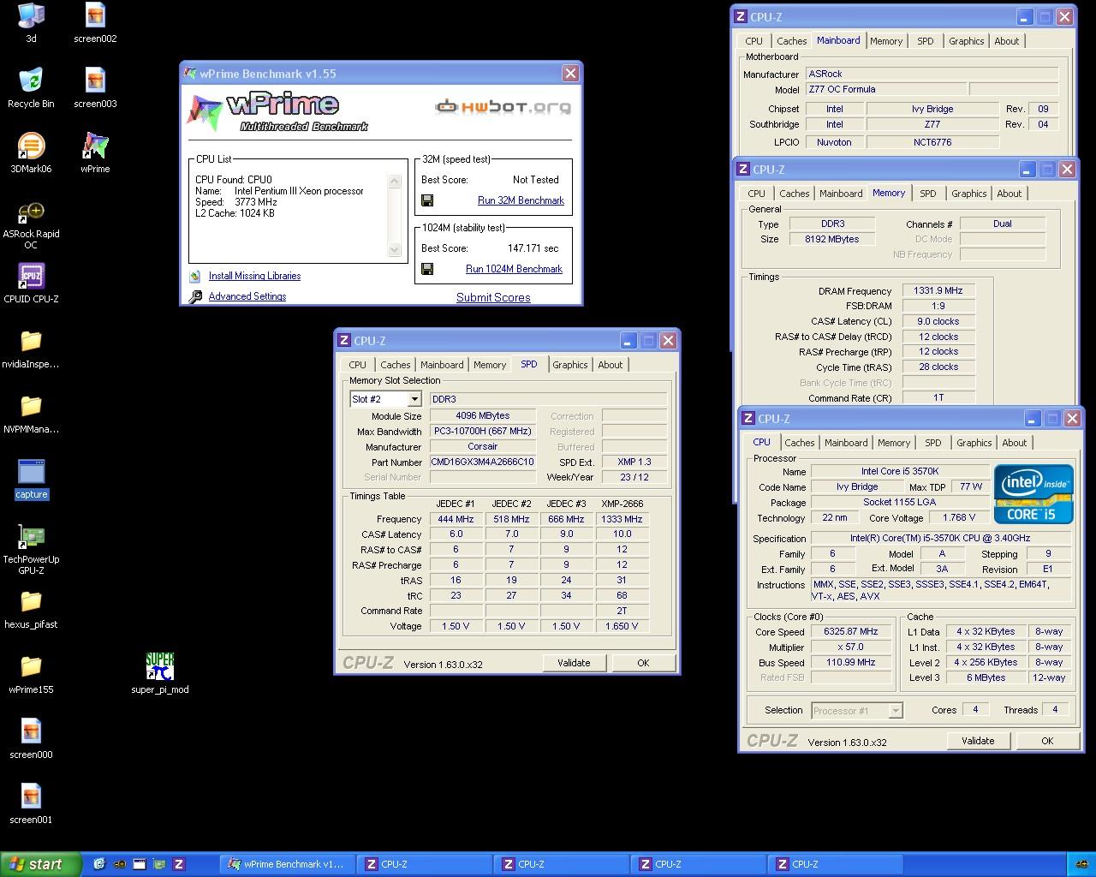Click the Install Missing Libraries link

click(254, 276)
